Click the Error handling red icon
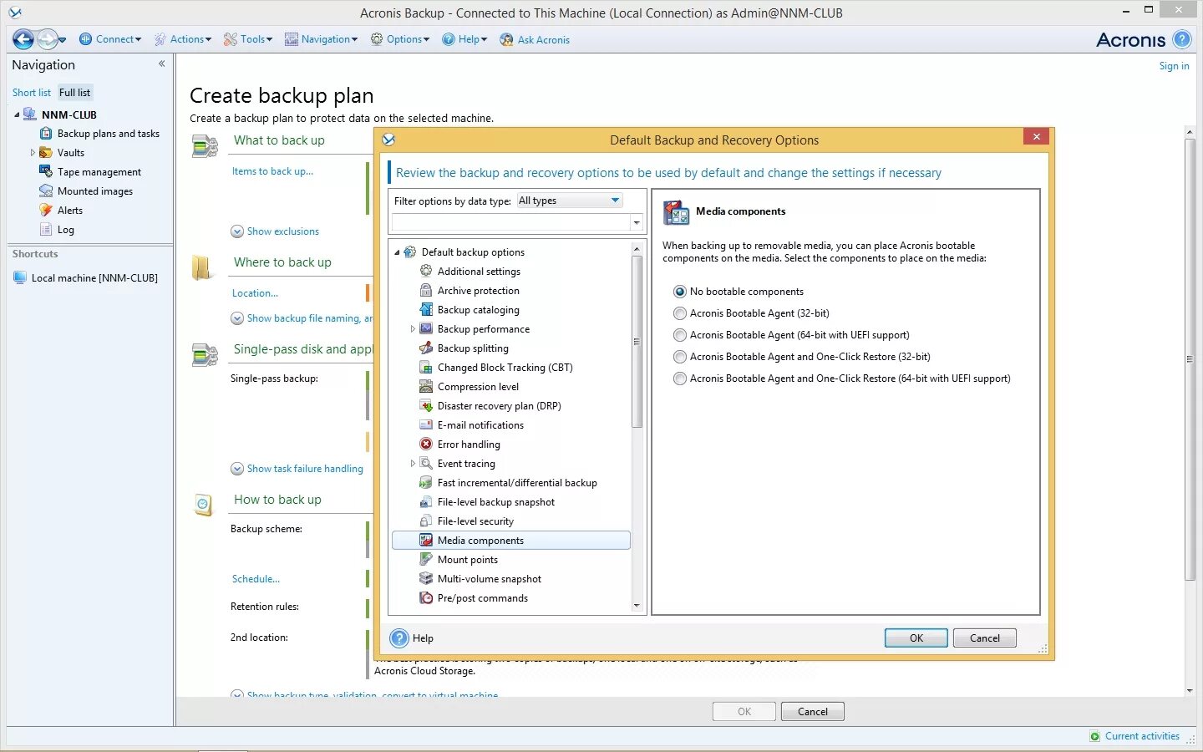 point(426,445)
